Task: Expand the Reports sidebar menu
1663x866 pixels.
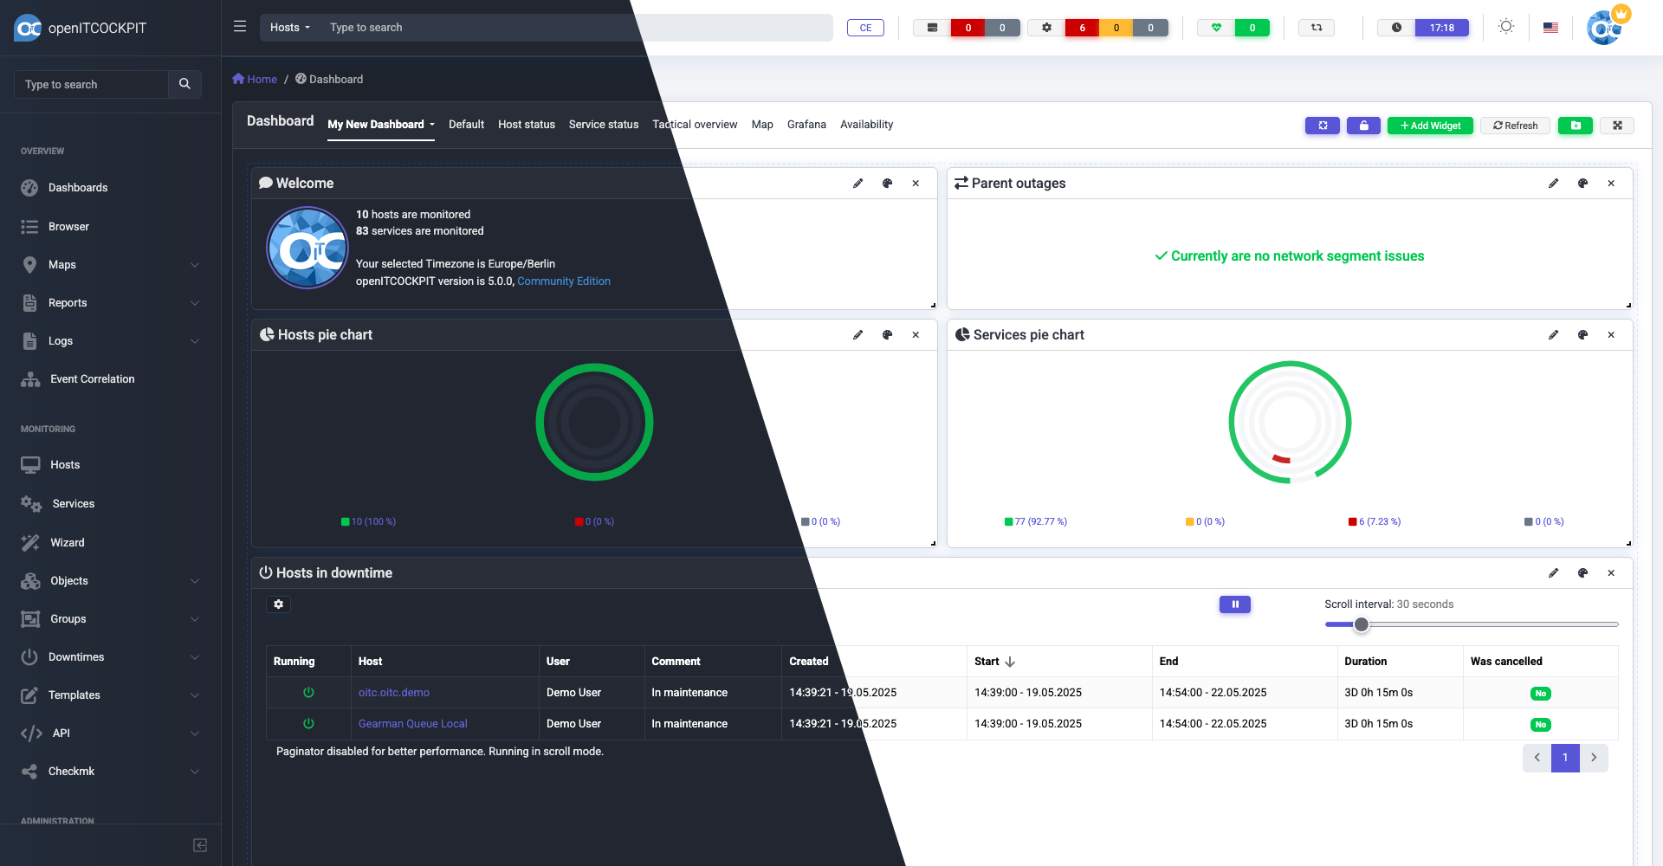Action: pos(110,303)
